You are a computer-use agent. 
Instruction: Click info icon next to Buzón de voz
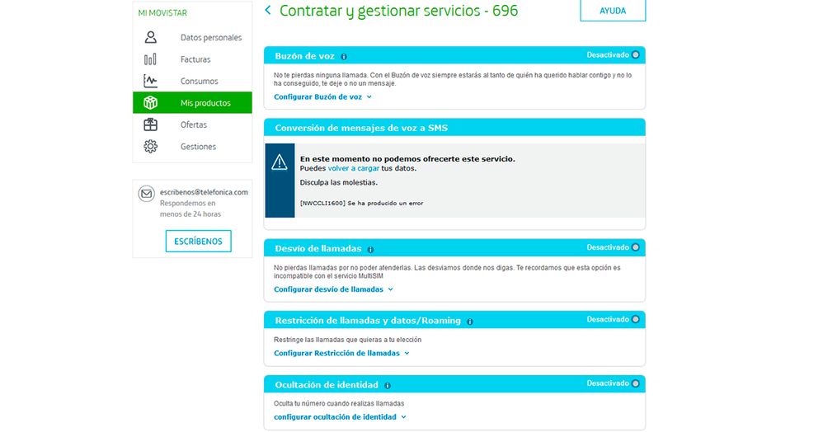point(344,57)
